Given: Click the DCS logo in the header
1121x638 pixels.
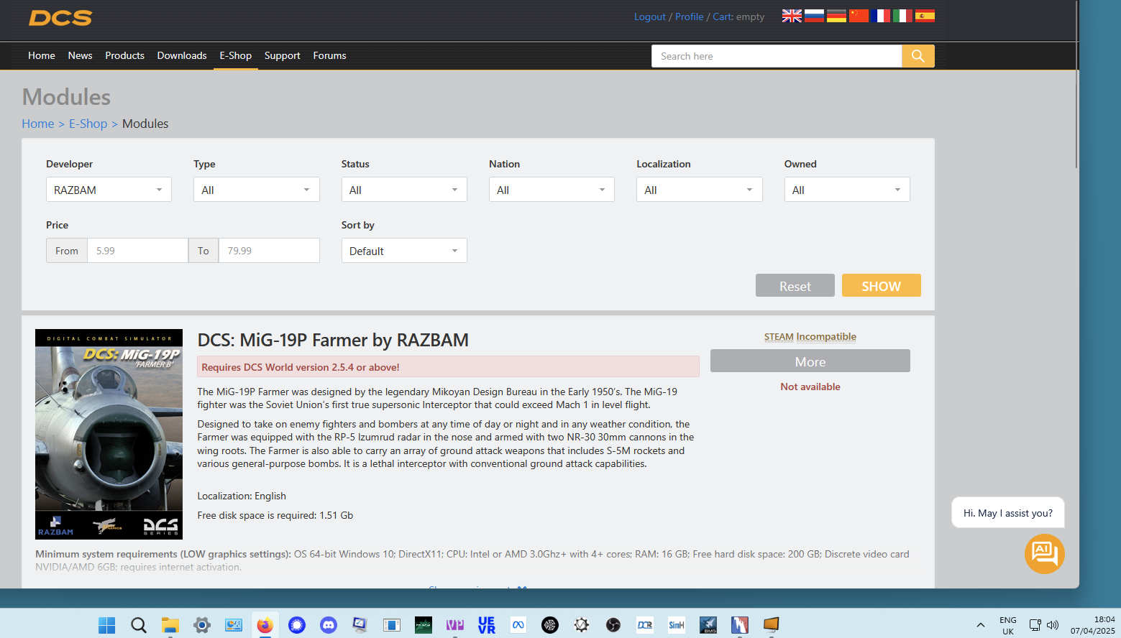Looking at the screenshot, I should [x=60, y=17].
